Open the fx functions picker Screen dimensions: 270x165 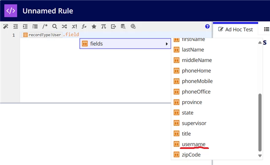84,26
